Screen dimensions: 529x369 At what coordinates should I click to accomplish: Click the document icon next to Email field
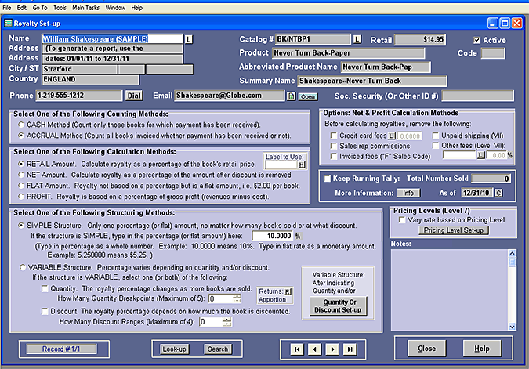click(x=290, y=96)
